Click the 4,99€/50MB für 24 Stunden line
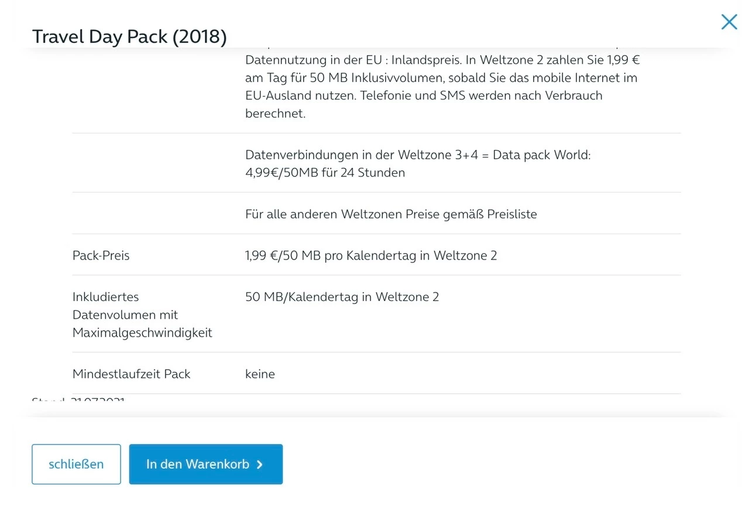 tap(325, 173)
